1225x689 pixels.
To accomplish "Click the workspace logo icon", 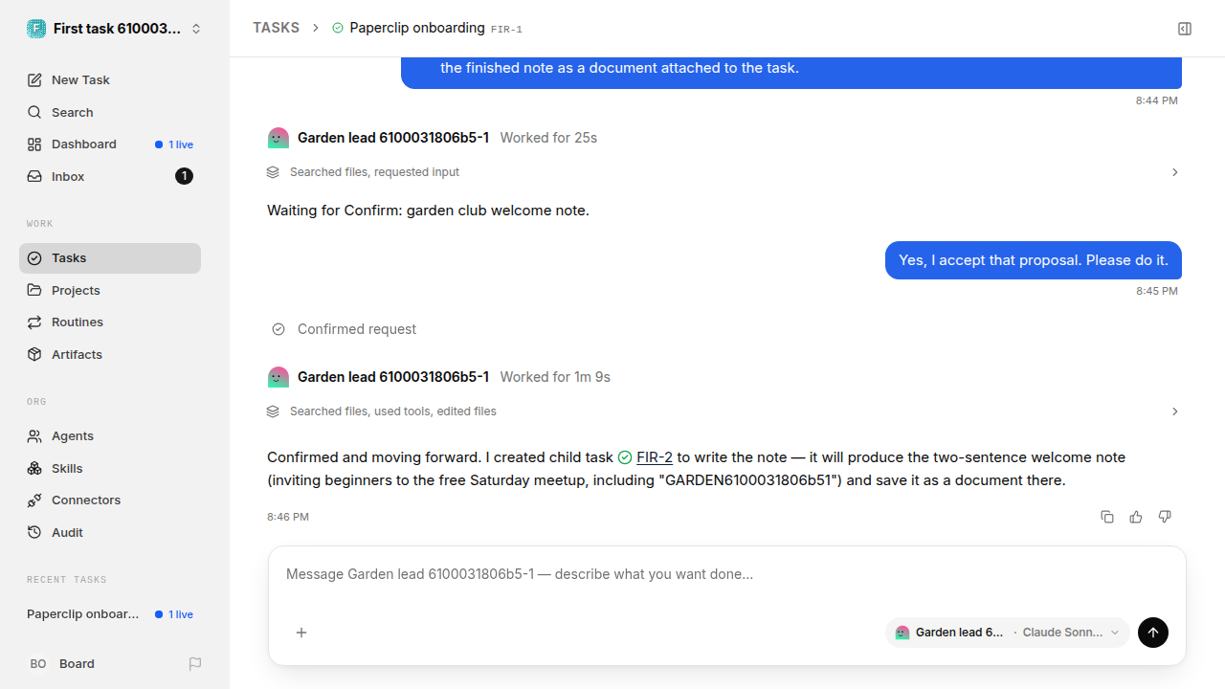I will click(36, 29).
